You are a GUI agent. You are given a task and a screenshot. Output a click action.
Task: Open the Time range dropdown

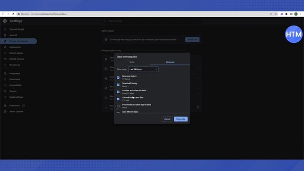[x=143, y=69]
